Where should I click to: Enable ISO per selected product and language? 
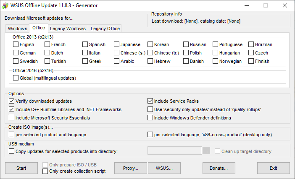(11, 135)
